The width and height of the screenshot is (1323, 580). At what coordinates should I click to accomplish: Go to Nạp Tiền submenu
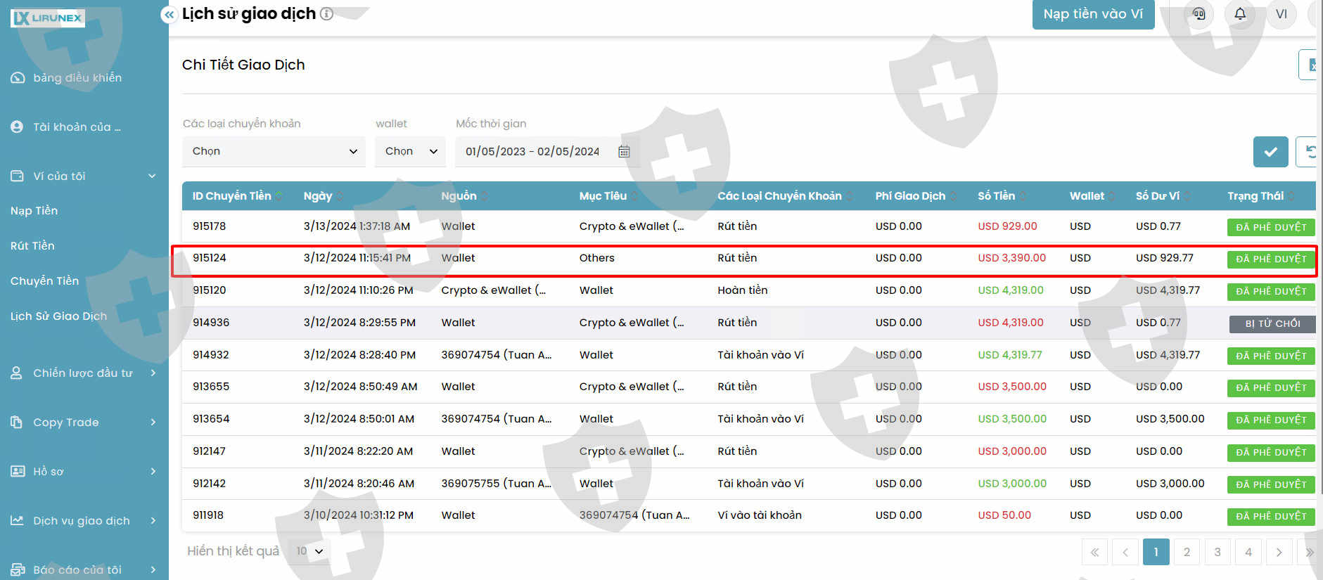coord(34,211)
